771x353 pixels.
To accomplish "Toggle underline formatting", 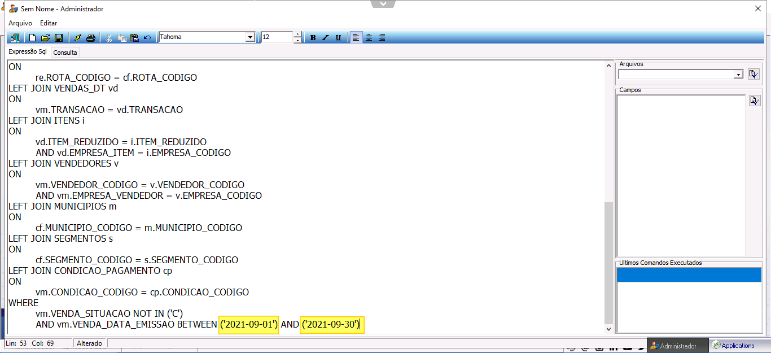I will 339,38.
